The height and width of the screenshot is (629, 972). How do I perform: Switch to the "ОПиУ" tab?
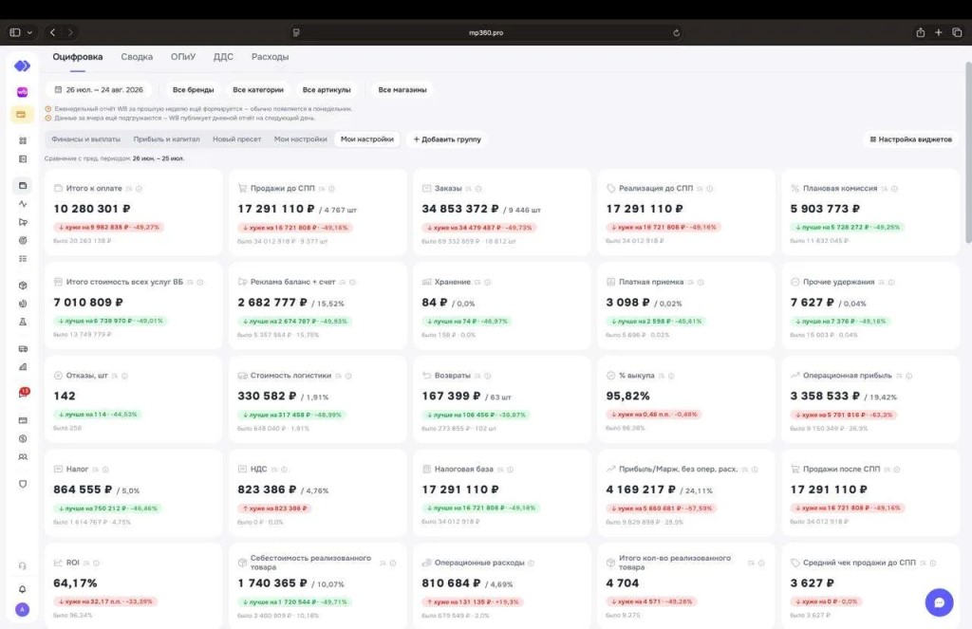coord(183,56)
